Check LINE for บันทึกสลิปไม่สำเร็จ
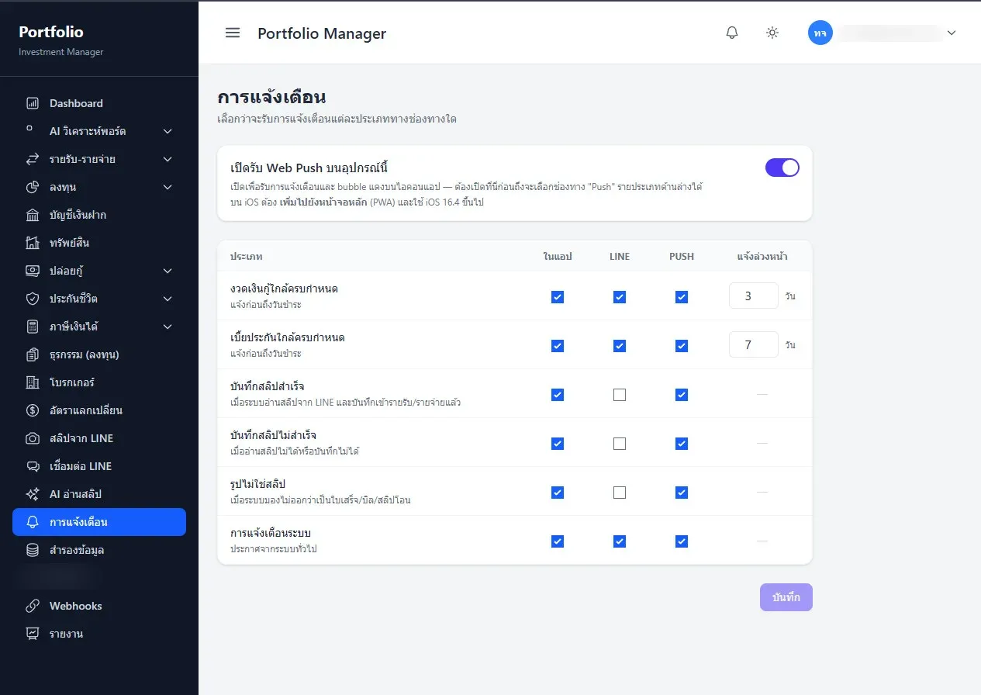The image size is (981, 695). click(620, 444)
